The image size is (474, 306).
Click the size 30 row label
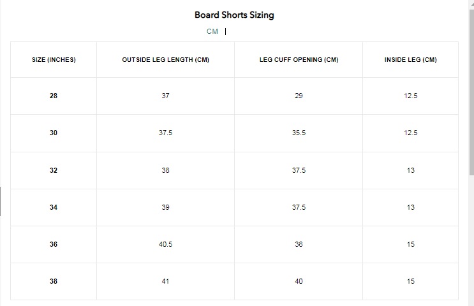[x=54, y=133]
